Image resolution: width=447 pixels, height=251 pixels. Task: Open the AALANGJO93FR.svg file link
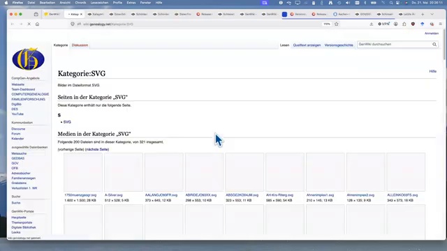pyautogui.click(x=161, y=195)
